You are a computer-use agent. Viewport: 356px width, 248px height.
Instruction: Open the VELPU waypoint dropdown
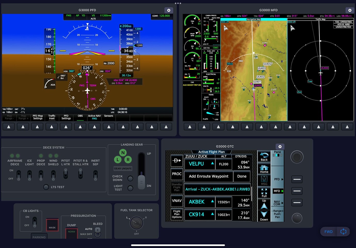[x=200, y=164]
